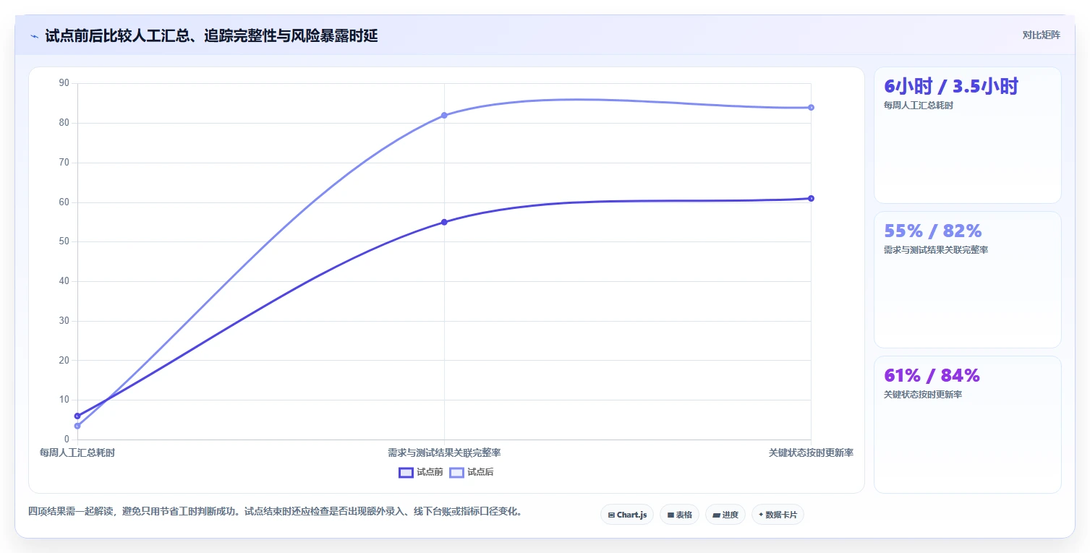Click the lightning icon before the title

click(34, 36)
